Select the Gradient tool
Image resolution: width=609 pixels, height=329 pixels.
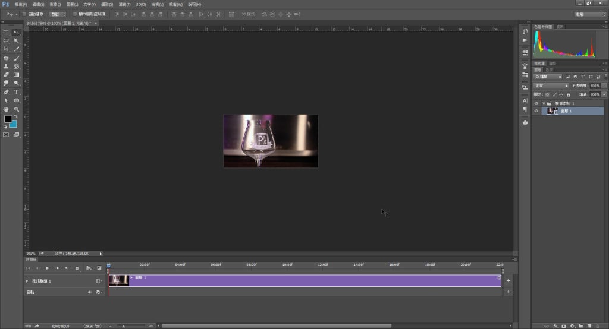click(17, 74)
